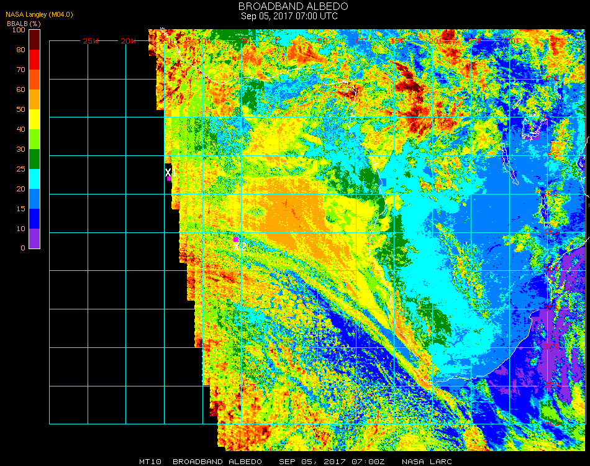Click the legend tick value '70'
590x466 pixels.
pyautogui.click(x=20, y=70)
